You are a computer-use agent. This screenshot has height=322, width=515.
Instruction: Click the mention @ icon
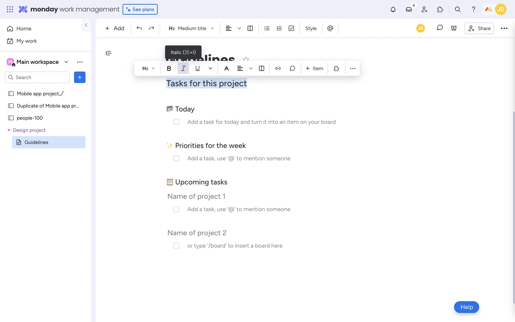click(330, 28)
